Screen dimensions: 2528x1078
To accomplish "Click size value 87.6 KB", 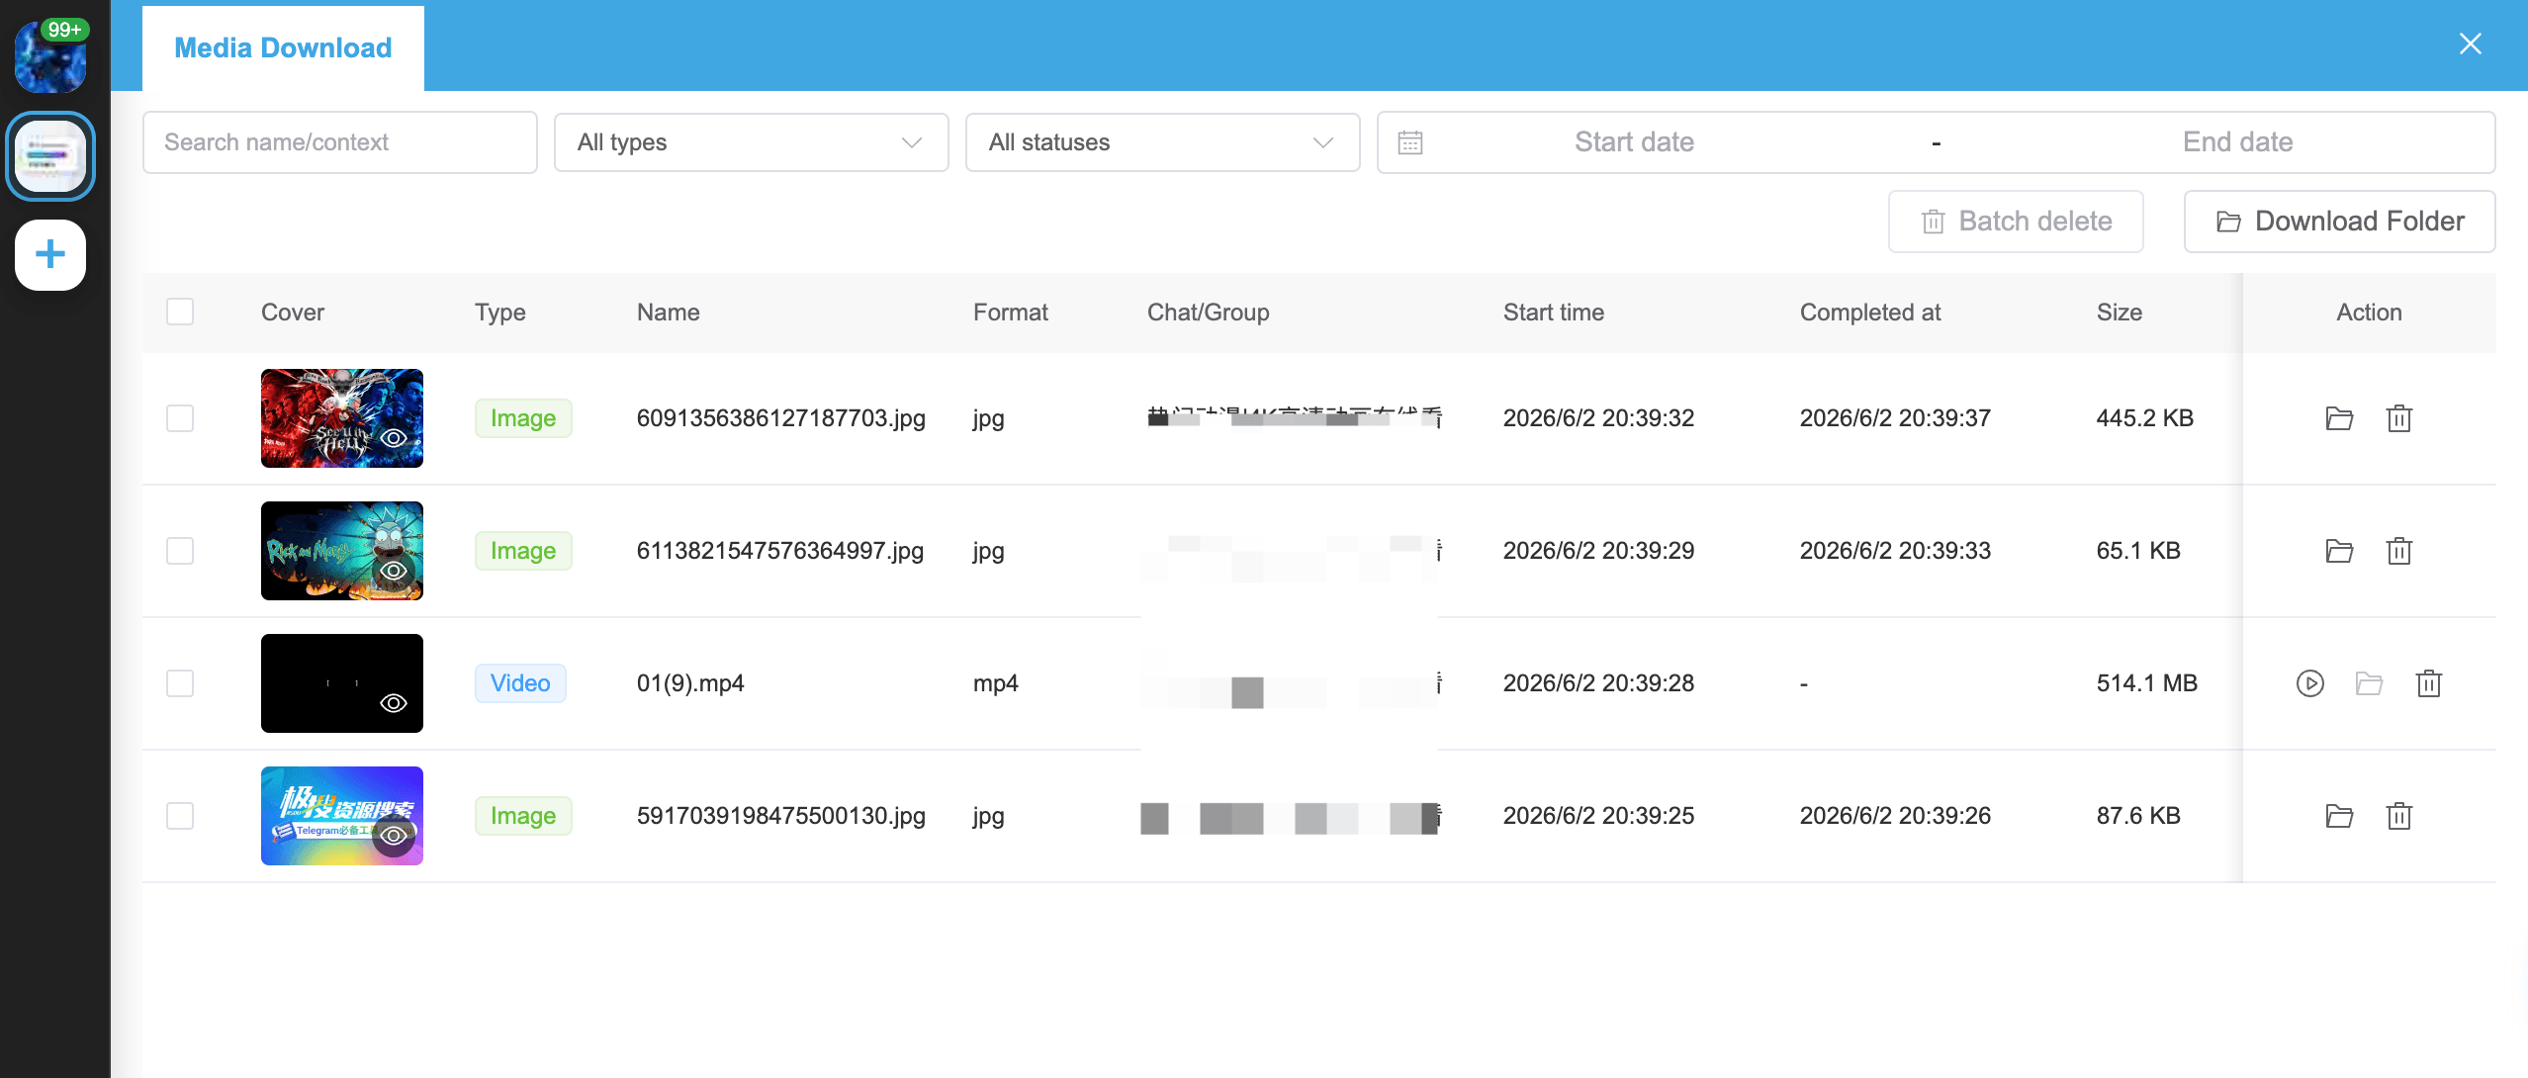I will (x=2138, y=816).
